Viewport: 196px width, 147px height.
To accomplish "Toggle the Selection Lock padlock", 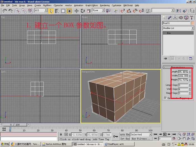I will click(x=61, y=134).
